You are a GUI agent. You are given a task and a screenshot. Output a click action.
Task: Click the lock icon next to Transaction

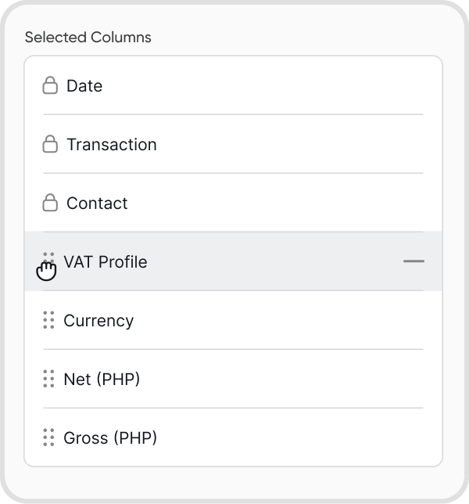(50, 144)
